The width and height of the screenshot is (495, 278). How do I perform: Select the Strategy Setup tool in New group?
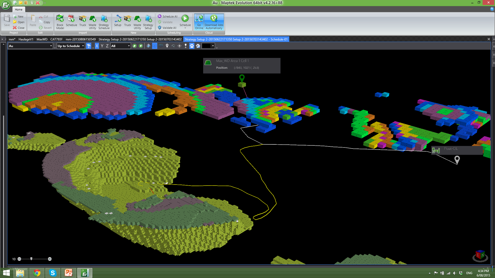click(x=148, y=22)
